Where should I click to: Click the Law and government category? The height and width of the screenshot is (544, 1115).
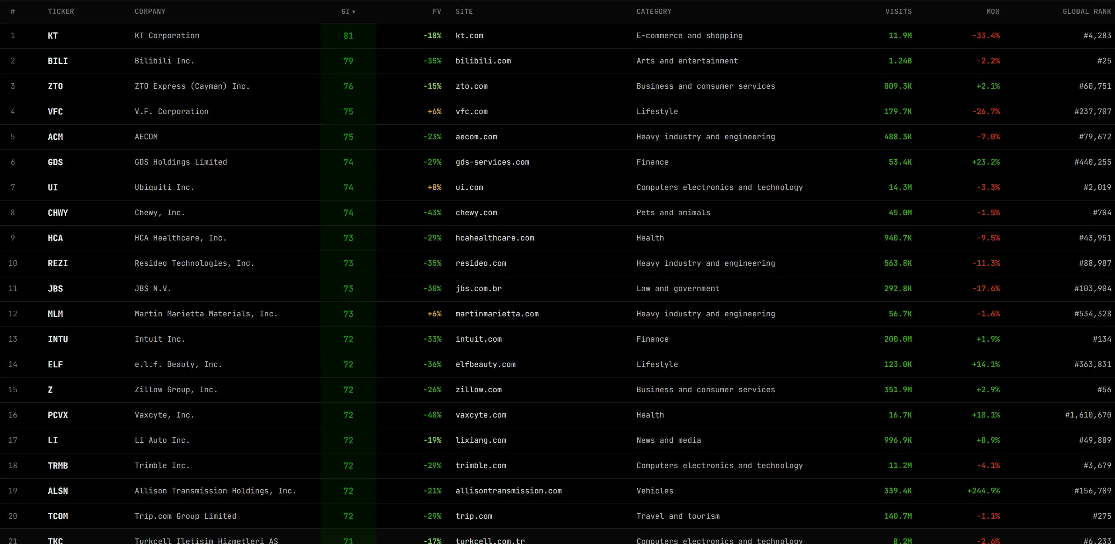point(678,289)
